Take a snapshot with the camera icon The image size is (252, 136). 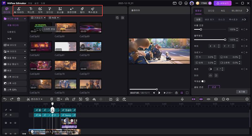[176, 93]
